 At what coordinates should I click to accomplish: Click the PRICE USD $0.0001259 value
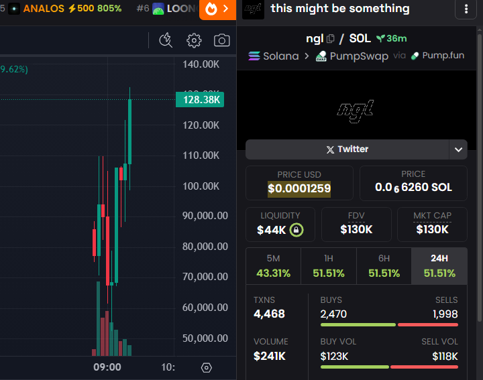pos(299,188)
